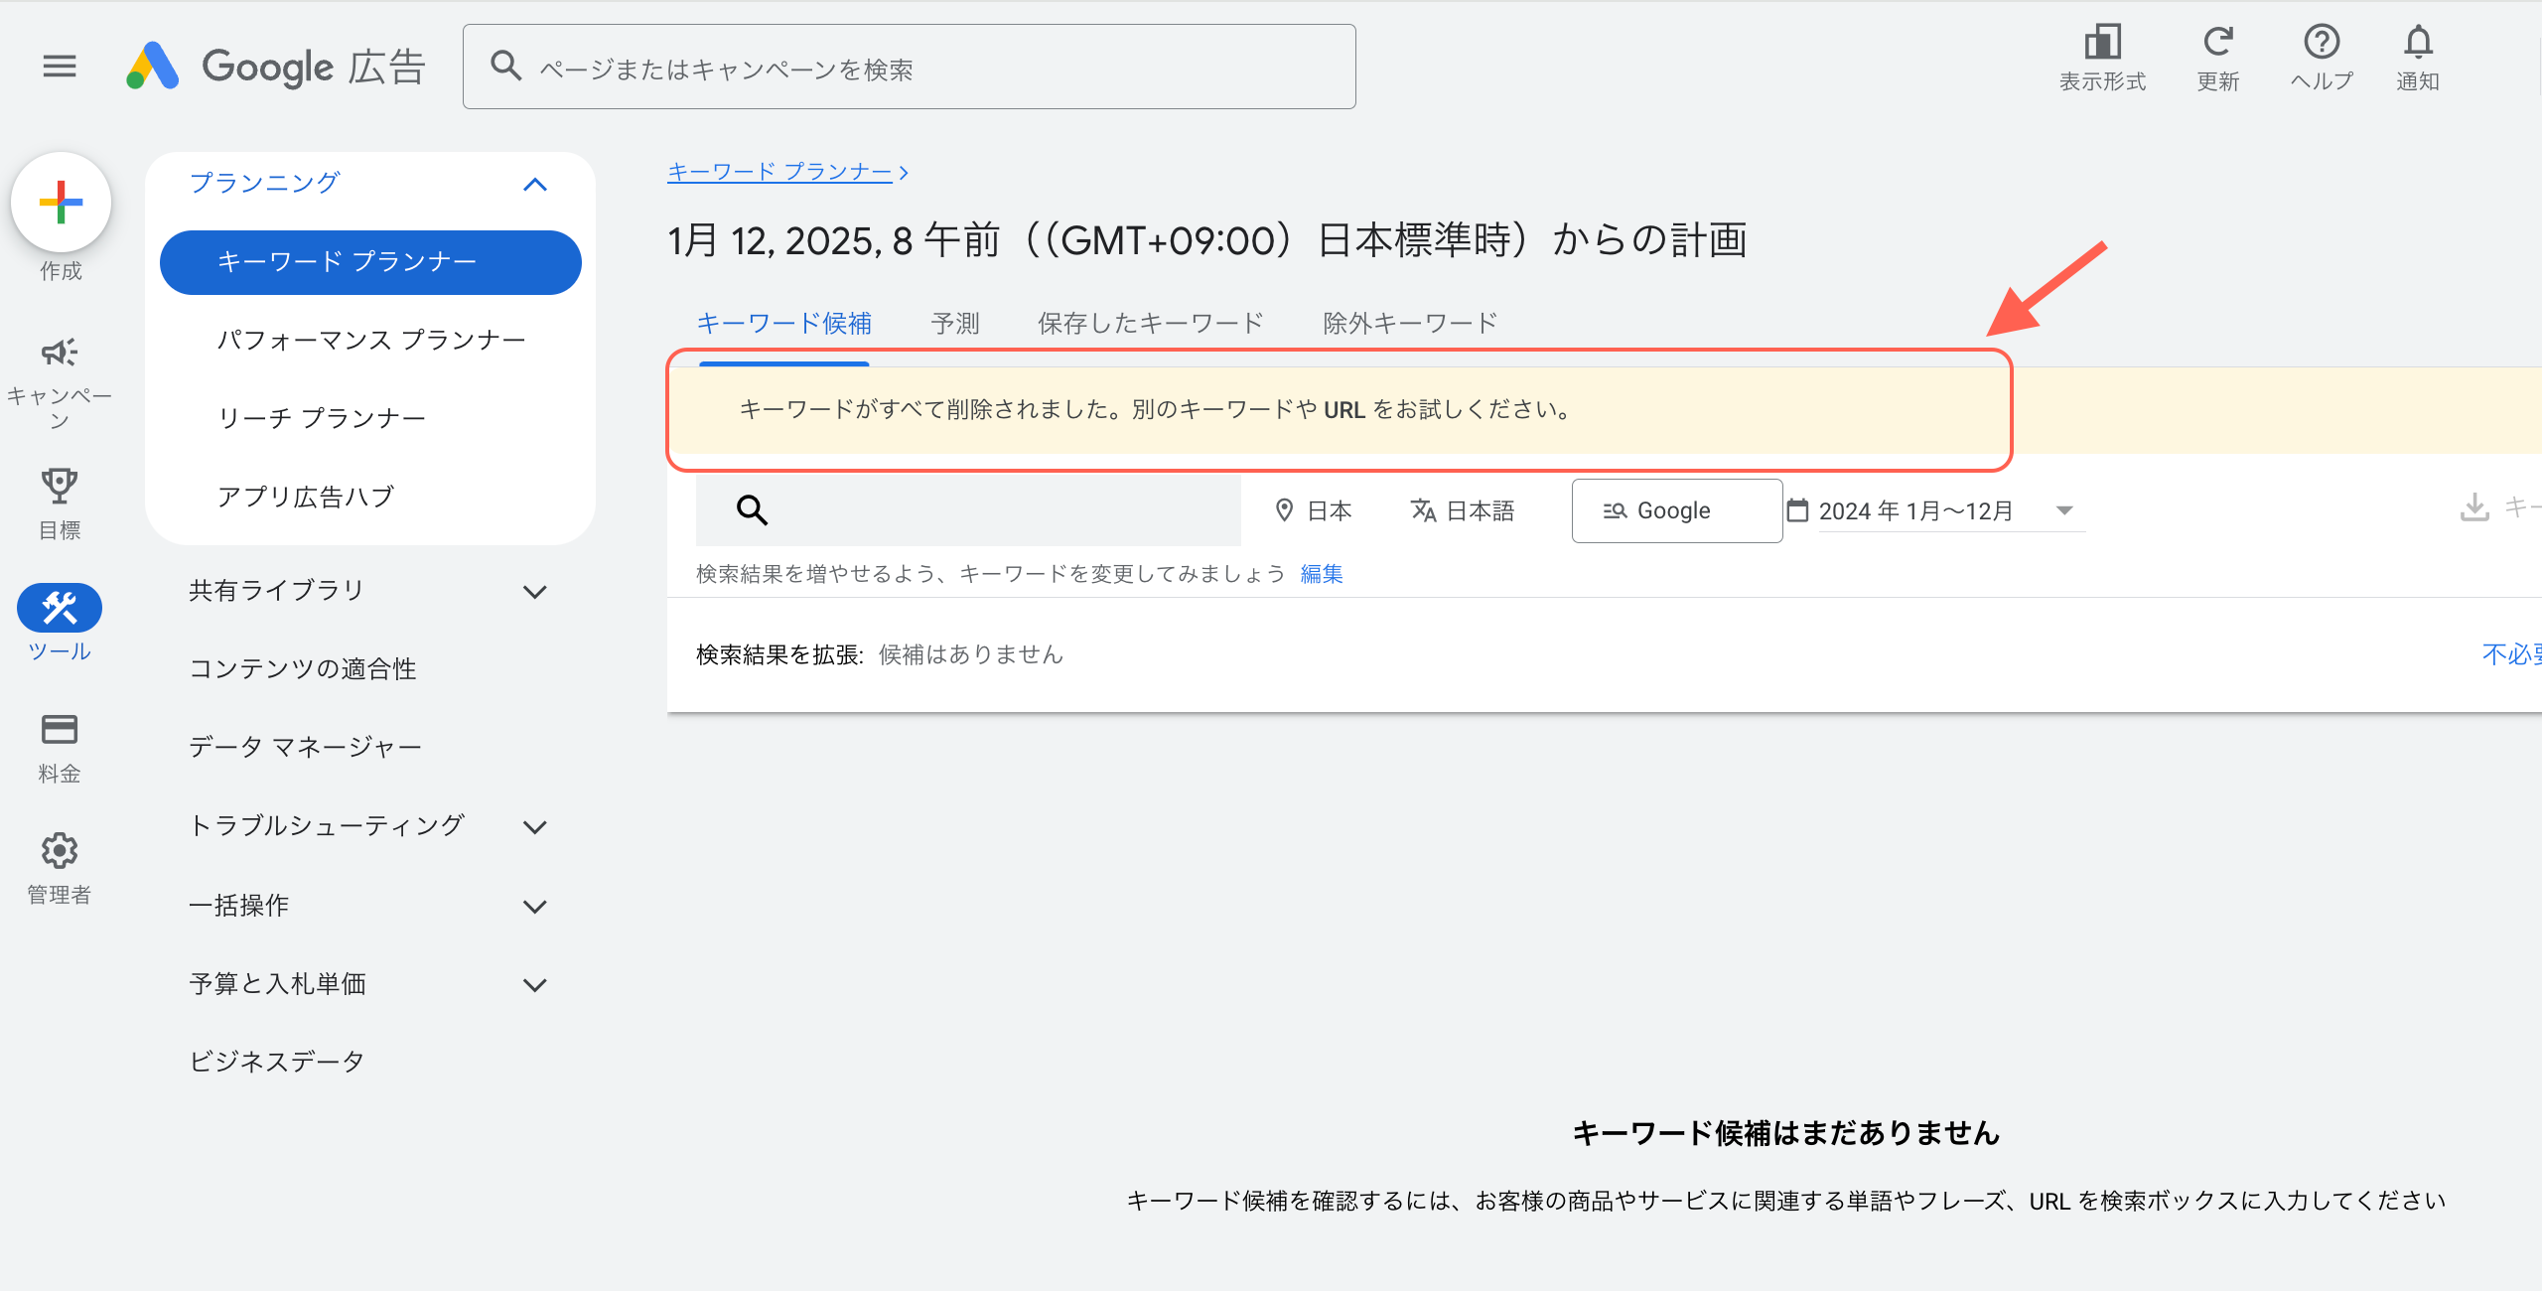Expand the 共有ライブラリ section
Screen dimensions: 2542x1291
coord(535,592)
